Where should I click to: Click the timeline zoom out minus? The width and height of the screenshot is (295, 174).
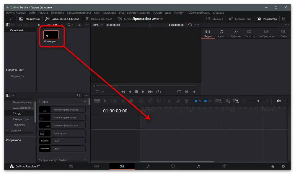tap(243, 101)
